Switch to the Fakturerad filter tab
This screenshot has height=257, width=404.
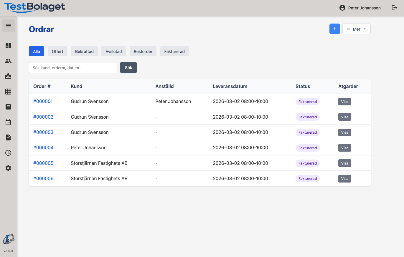point(174,51)
